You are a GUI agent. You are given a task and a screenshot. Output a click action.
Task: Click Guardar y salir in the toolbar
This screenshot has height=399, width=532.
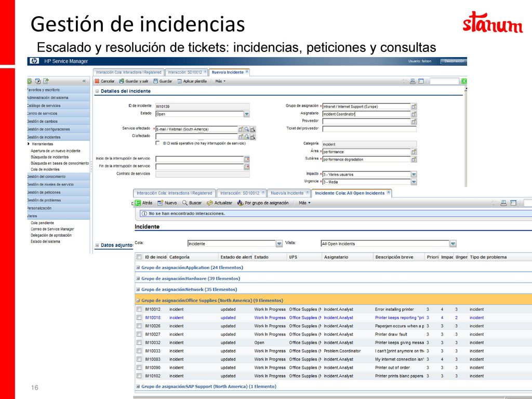point(134,81)
